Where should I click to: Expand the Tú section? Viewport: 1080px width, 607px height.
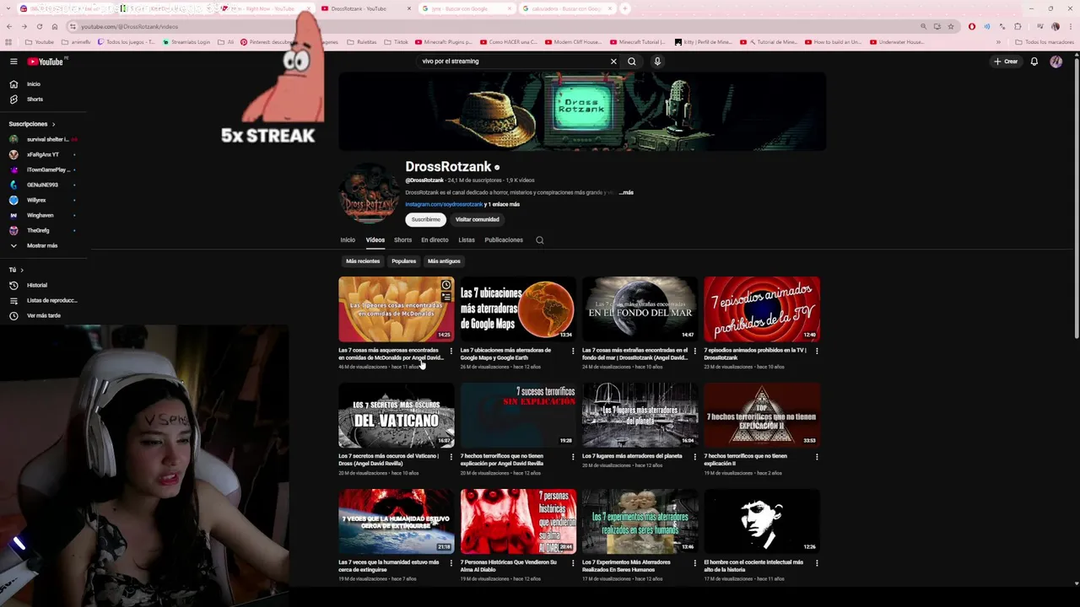(16, 270)
